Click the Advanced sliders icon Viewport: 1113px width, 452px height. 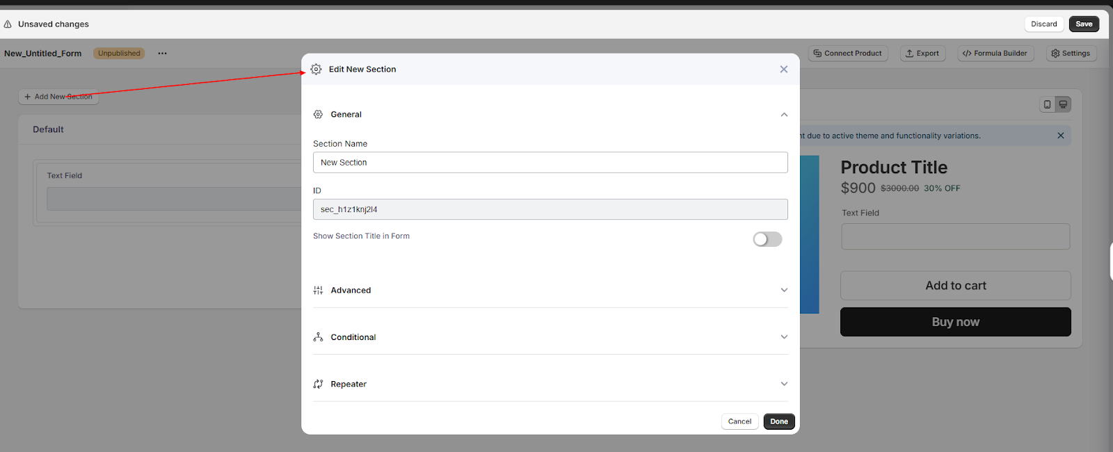[318, 291]
